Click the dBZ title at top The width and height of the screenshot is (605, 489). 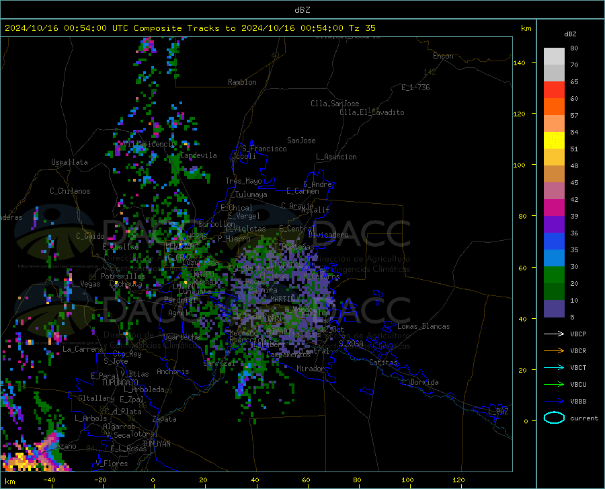(x=302, y=10)
